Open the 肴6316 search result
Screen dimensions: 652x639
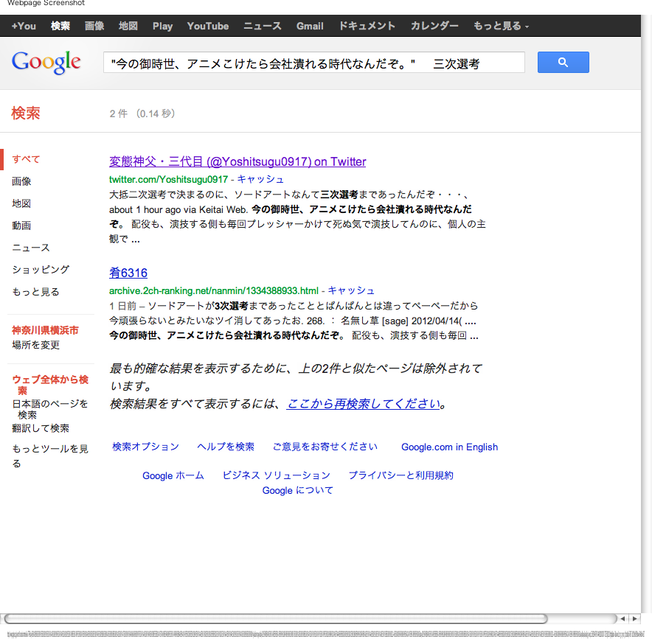[x=128, y=273]
